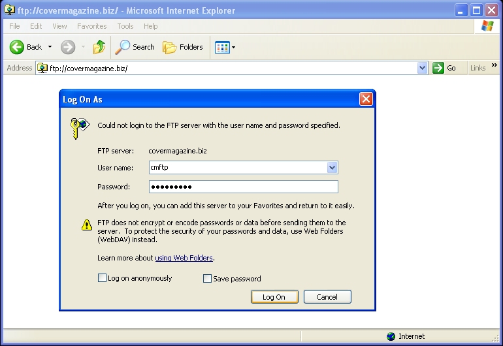Viewport: 503px width, 346px height.
Task: Click the FTP icon in address bar
Action: (42, 68)
